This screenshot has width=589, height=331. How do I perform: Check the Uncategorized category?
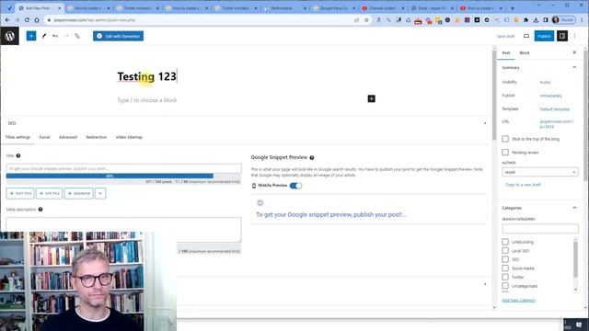point(505,286)
